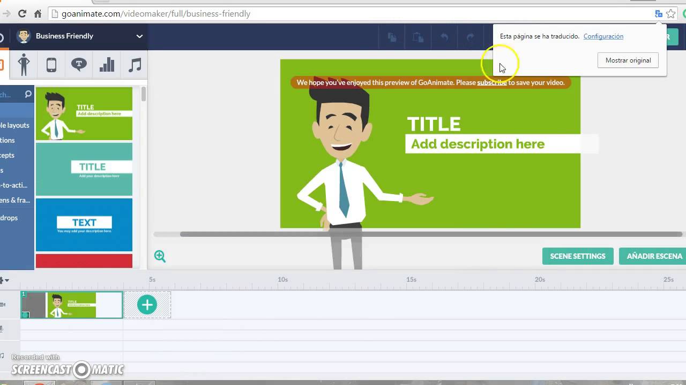Select the 'ens & fra...' category in sidebar
The image size is (686, 385).
[x=15, y=200]
